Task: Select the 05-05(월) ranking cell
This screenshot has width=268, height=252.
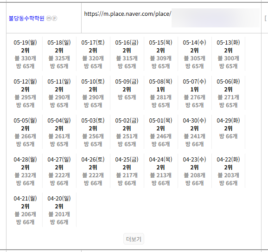Action: pos(26,132)
